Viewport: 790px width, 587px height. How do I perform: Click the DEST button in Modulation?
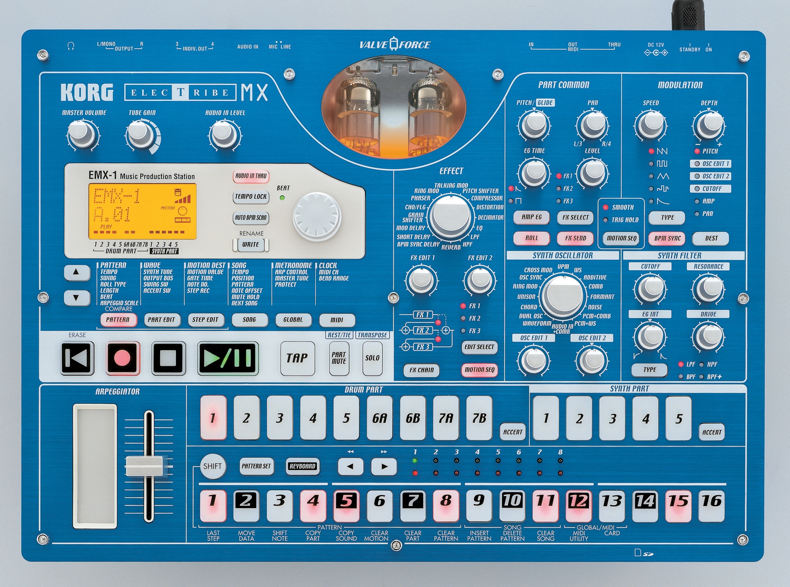coord(711,238)
